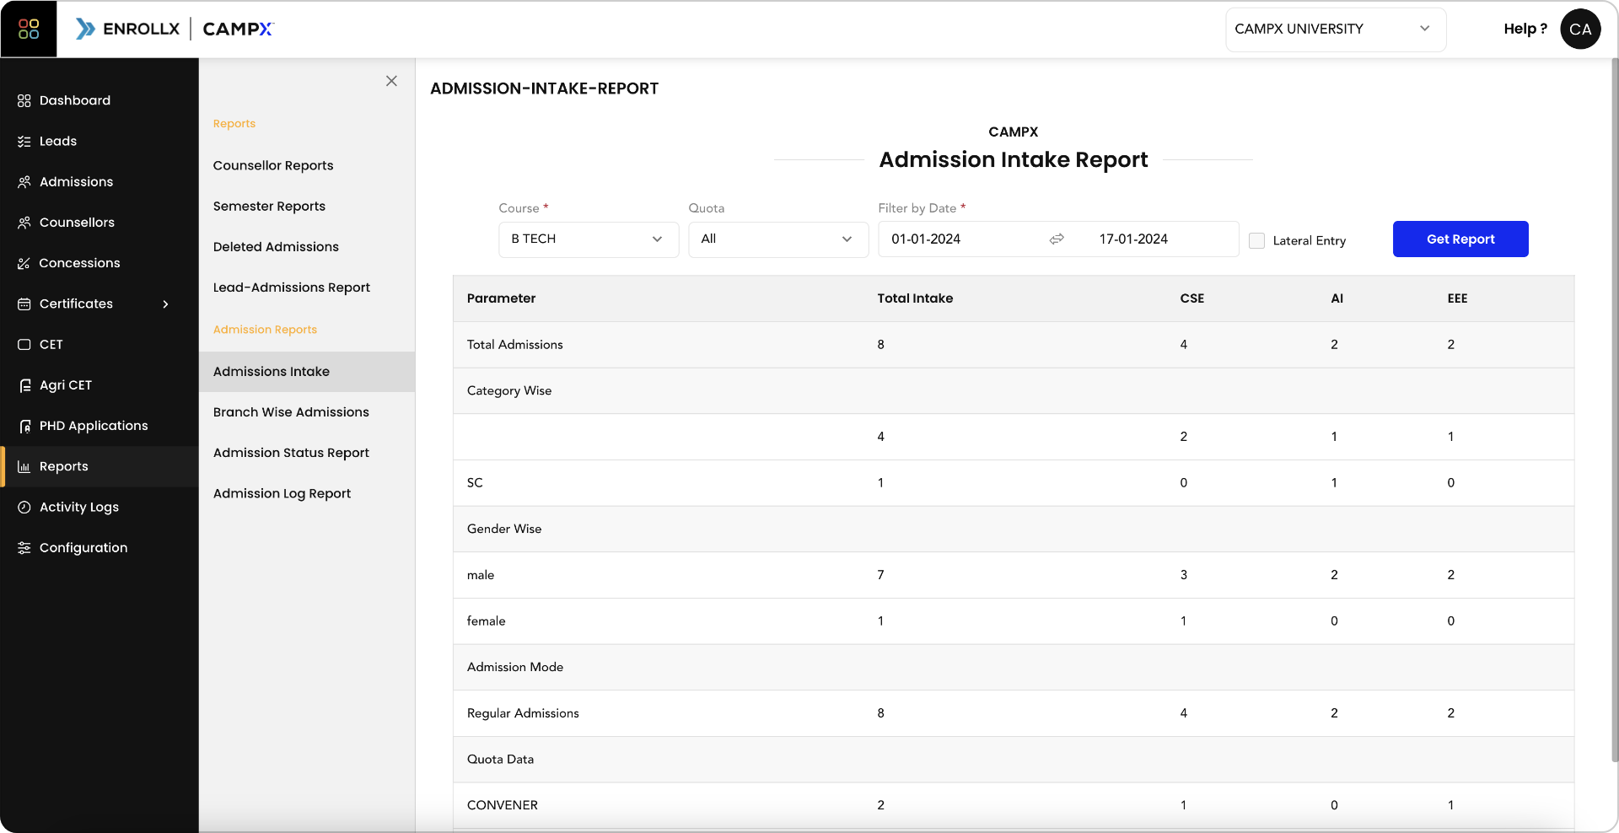Click the Reports bar-chart icon

point(24,466)
